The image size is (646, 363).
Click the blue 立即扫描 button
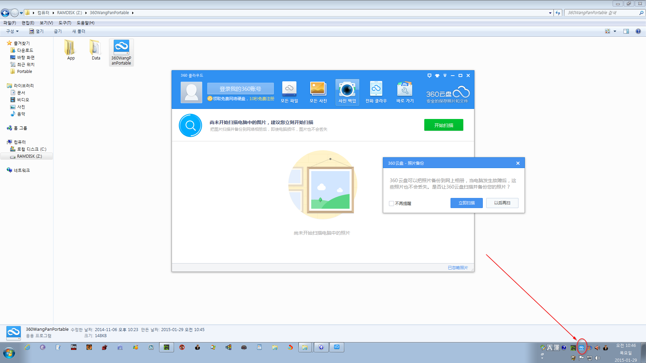467,203
